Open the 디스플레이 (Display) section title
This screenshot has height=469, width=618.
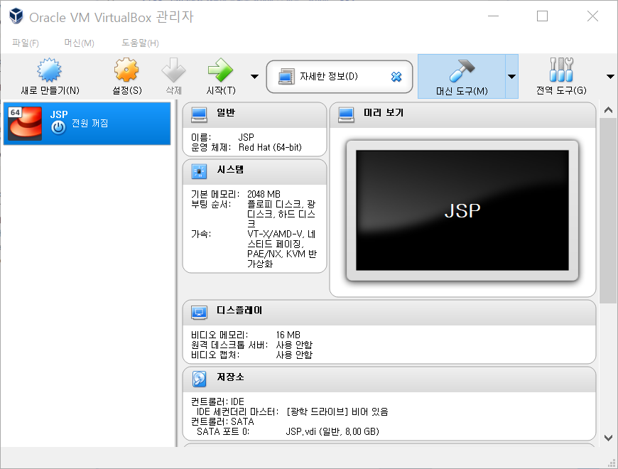tap(239, 310)
